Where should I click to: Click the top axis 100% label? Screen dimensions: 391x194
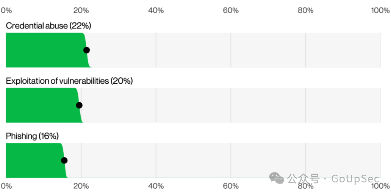click(x=380, y=11)
